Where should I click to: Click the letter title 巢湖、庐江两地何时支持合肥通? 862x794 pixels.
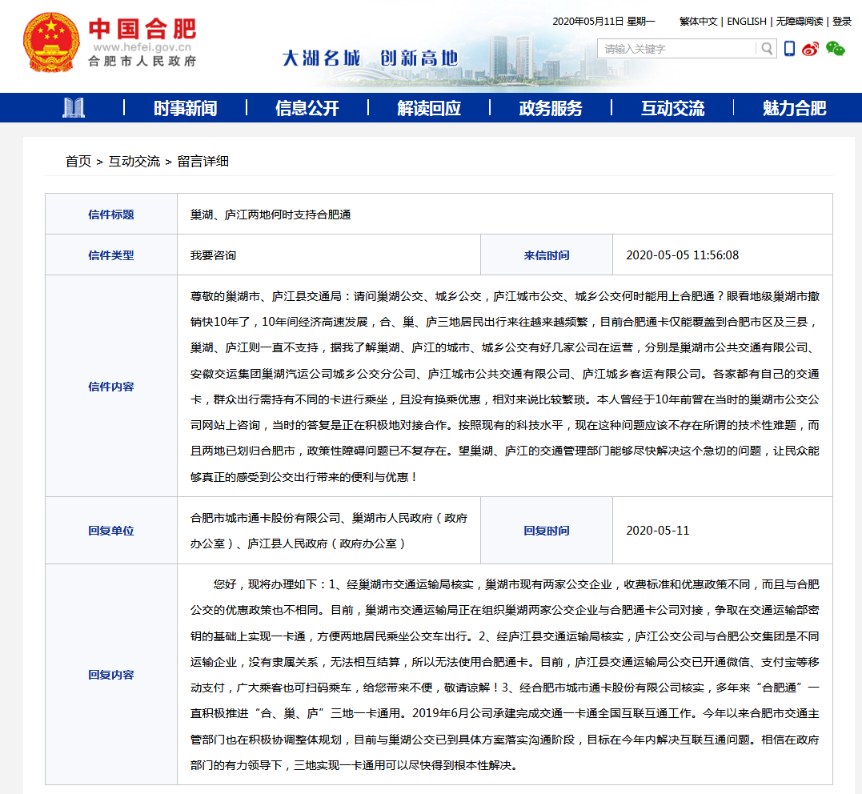(271, 215)
